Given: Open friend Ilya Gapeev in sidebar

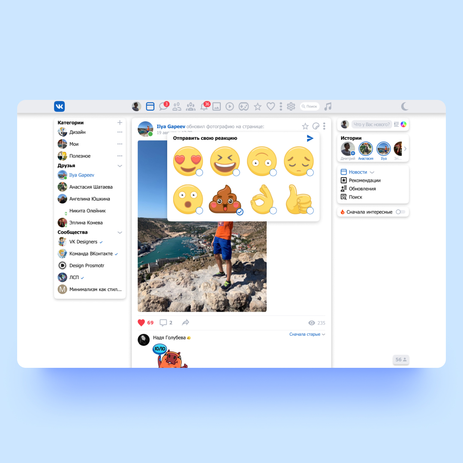Looking at the screenshot, I should pyautogui.click(x=76, y=175).
